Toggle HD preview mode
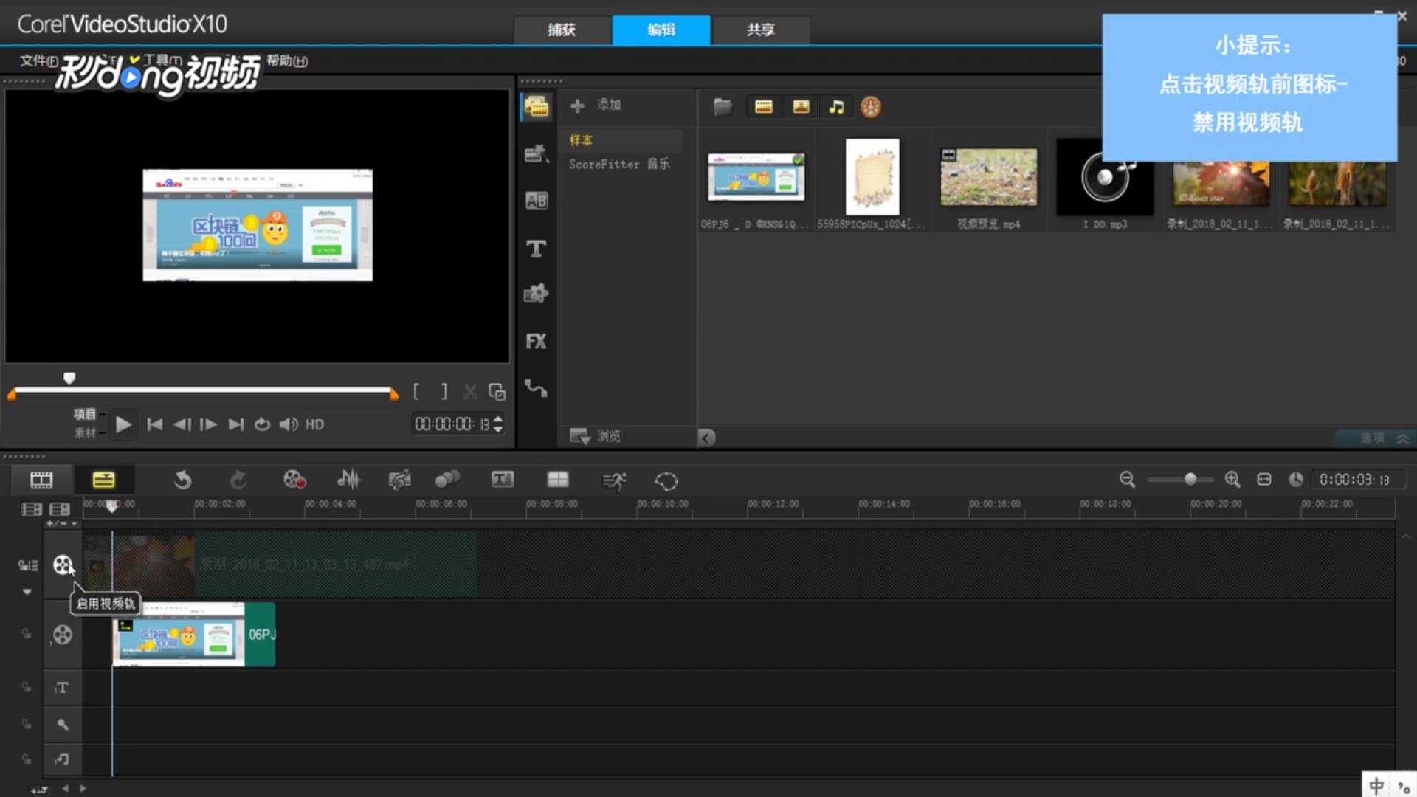The image size is (1417, 797). 315,425
